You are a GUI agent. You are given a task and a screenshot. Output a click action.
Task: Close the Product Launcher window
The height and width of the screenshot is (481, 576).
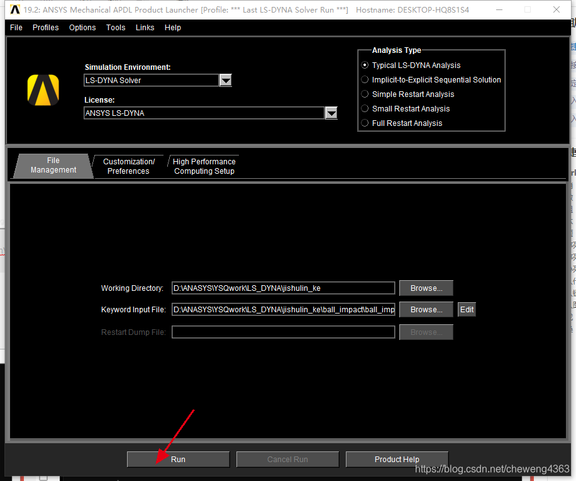coord(557,9)
